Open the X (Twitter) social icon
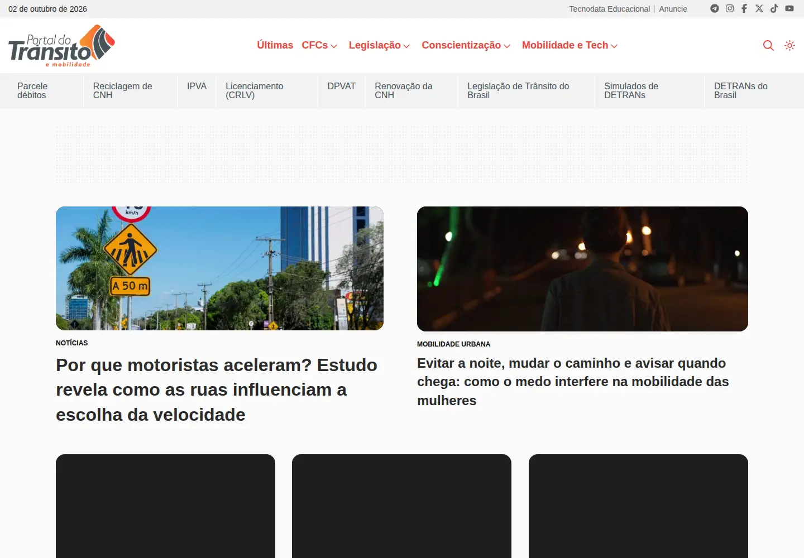The width and height of the screenshot is (804, 558). click(759, 8)
